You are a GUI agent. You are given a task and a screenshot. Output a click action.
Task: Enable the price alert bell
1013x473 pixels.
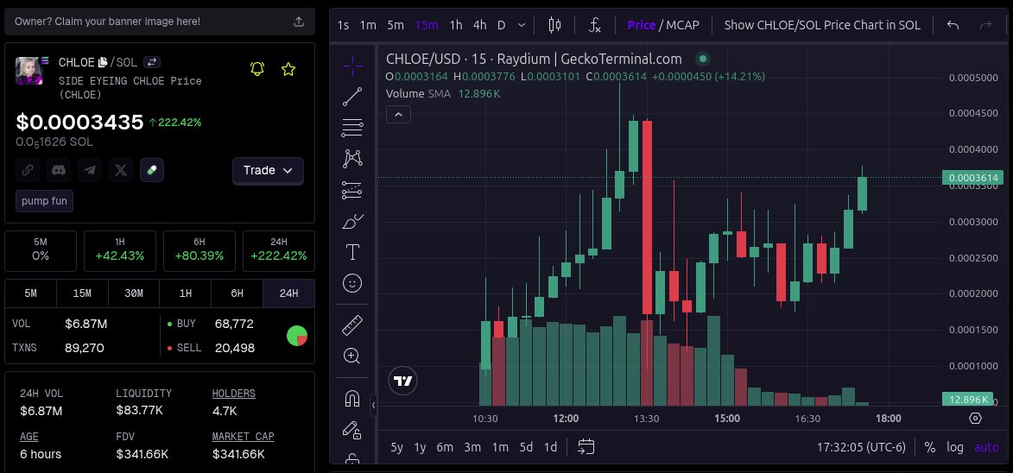(257, 68)
